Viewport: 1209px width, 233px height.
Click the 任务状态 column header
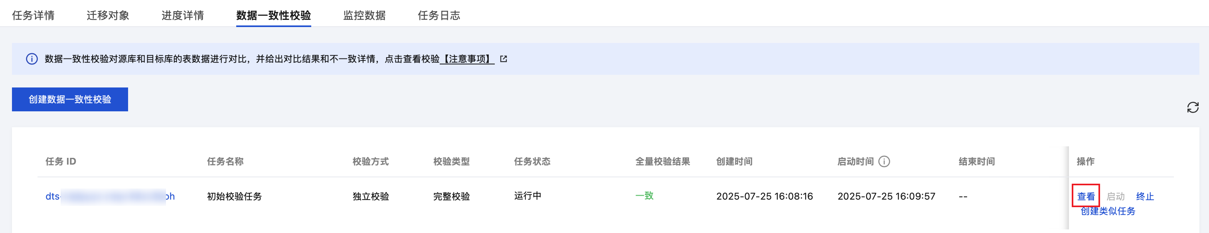pos(532,161)
